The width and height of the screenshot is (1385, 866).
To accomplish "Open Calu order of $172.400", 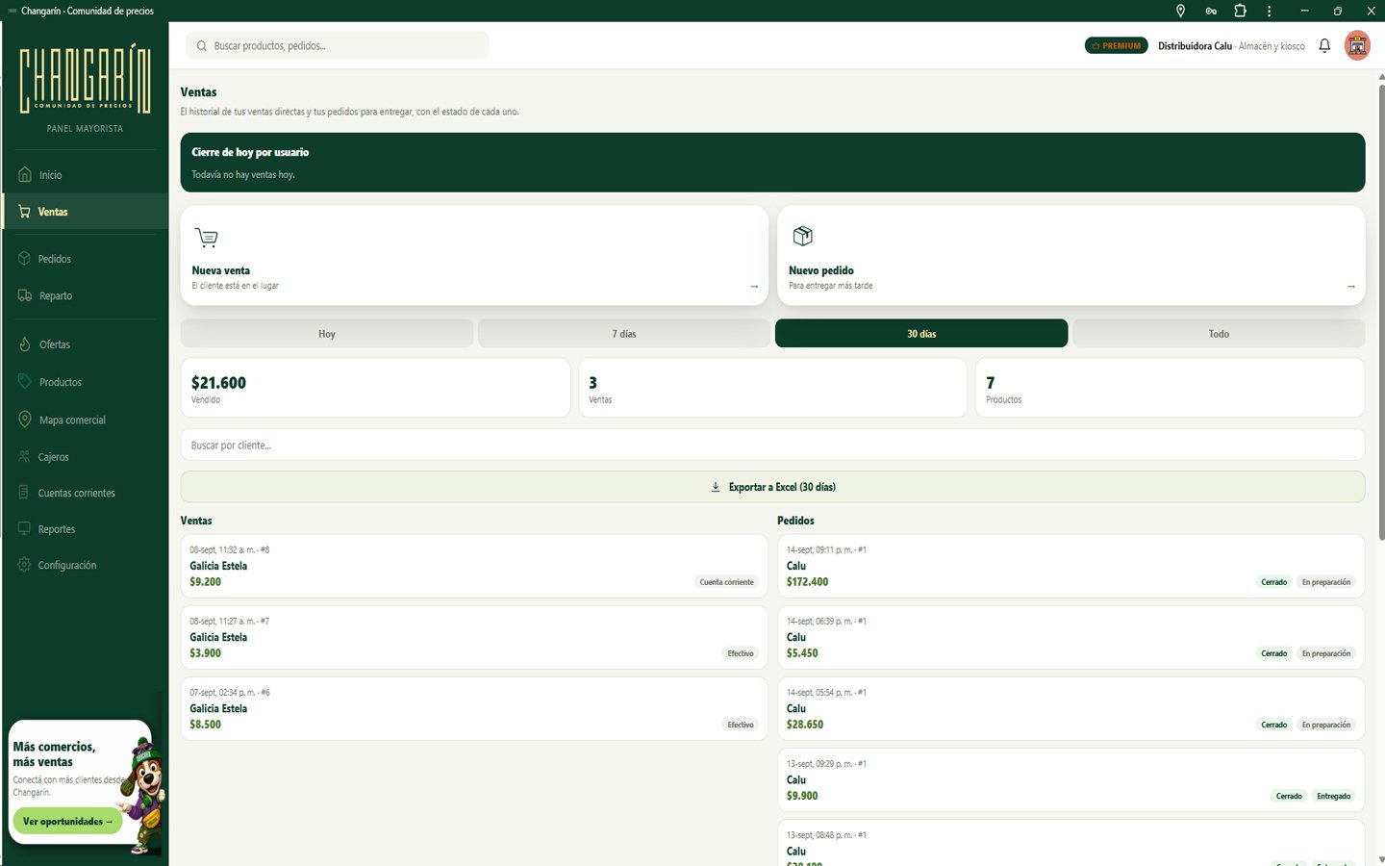I will (x=1070, y=566).
